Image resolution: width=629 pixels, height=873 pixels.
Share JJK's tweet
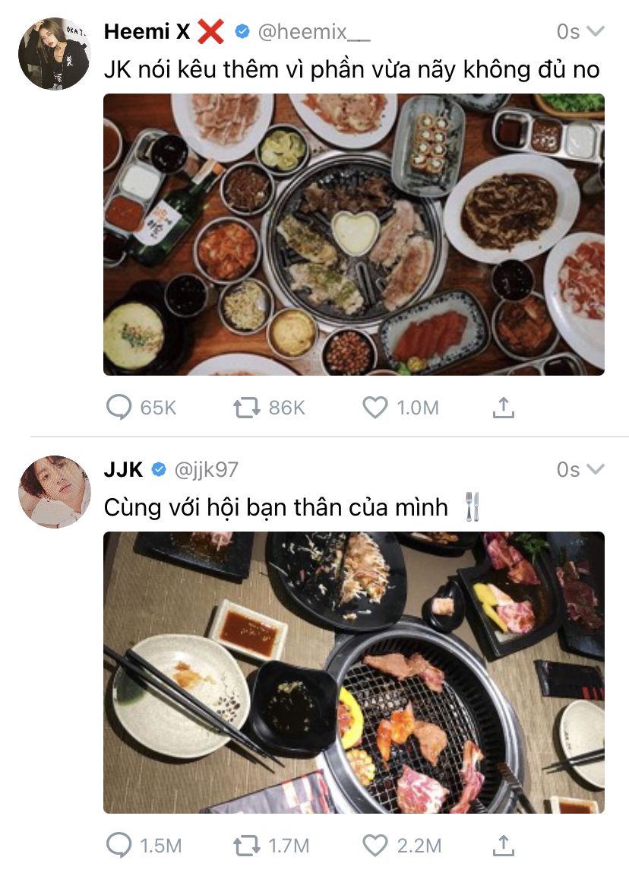click(504, 845)
